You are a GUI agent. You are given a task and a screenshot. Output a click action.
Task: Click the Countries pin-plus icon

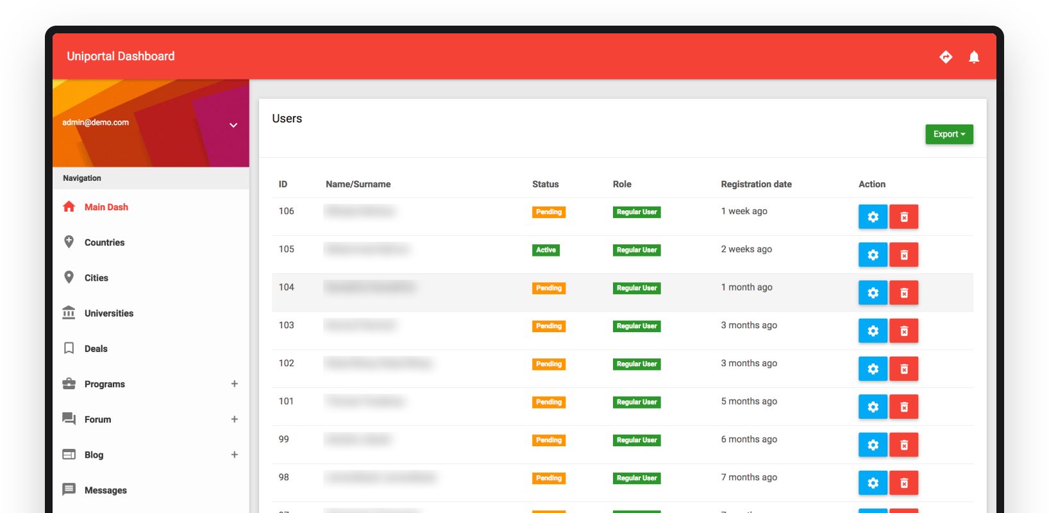coord(69,242)
